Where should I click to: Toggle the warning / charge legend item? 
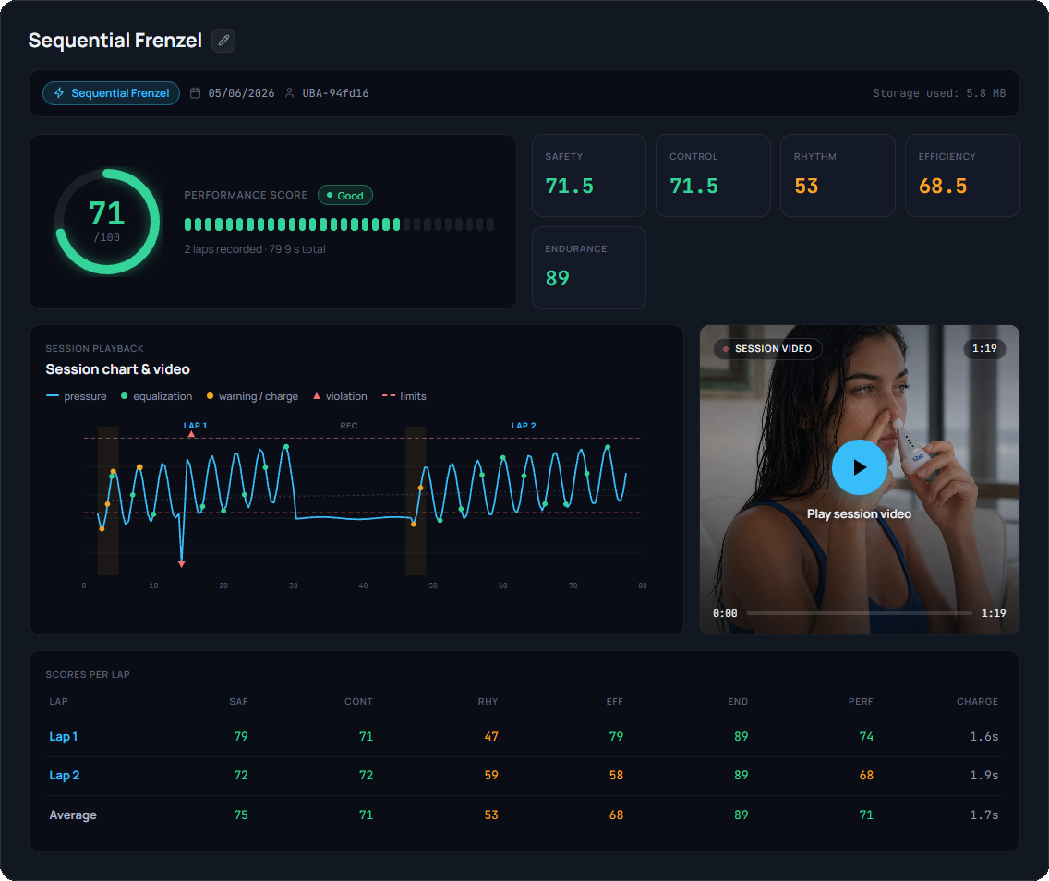252,397
